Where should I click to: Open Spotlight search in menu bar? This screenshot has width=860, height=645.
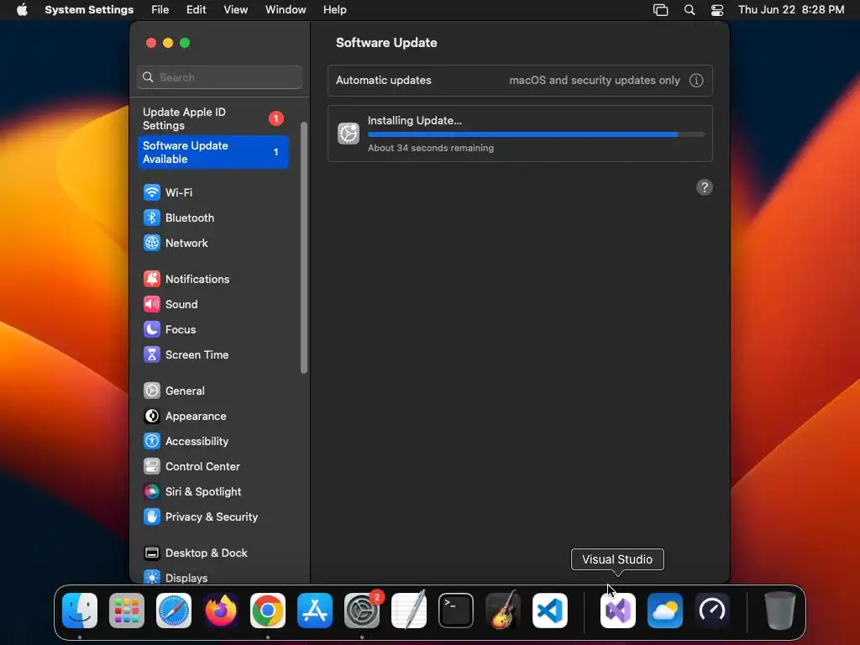[690, 10]
